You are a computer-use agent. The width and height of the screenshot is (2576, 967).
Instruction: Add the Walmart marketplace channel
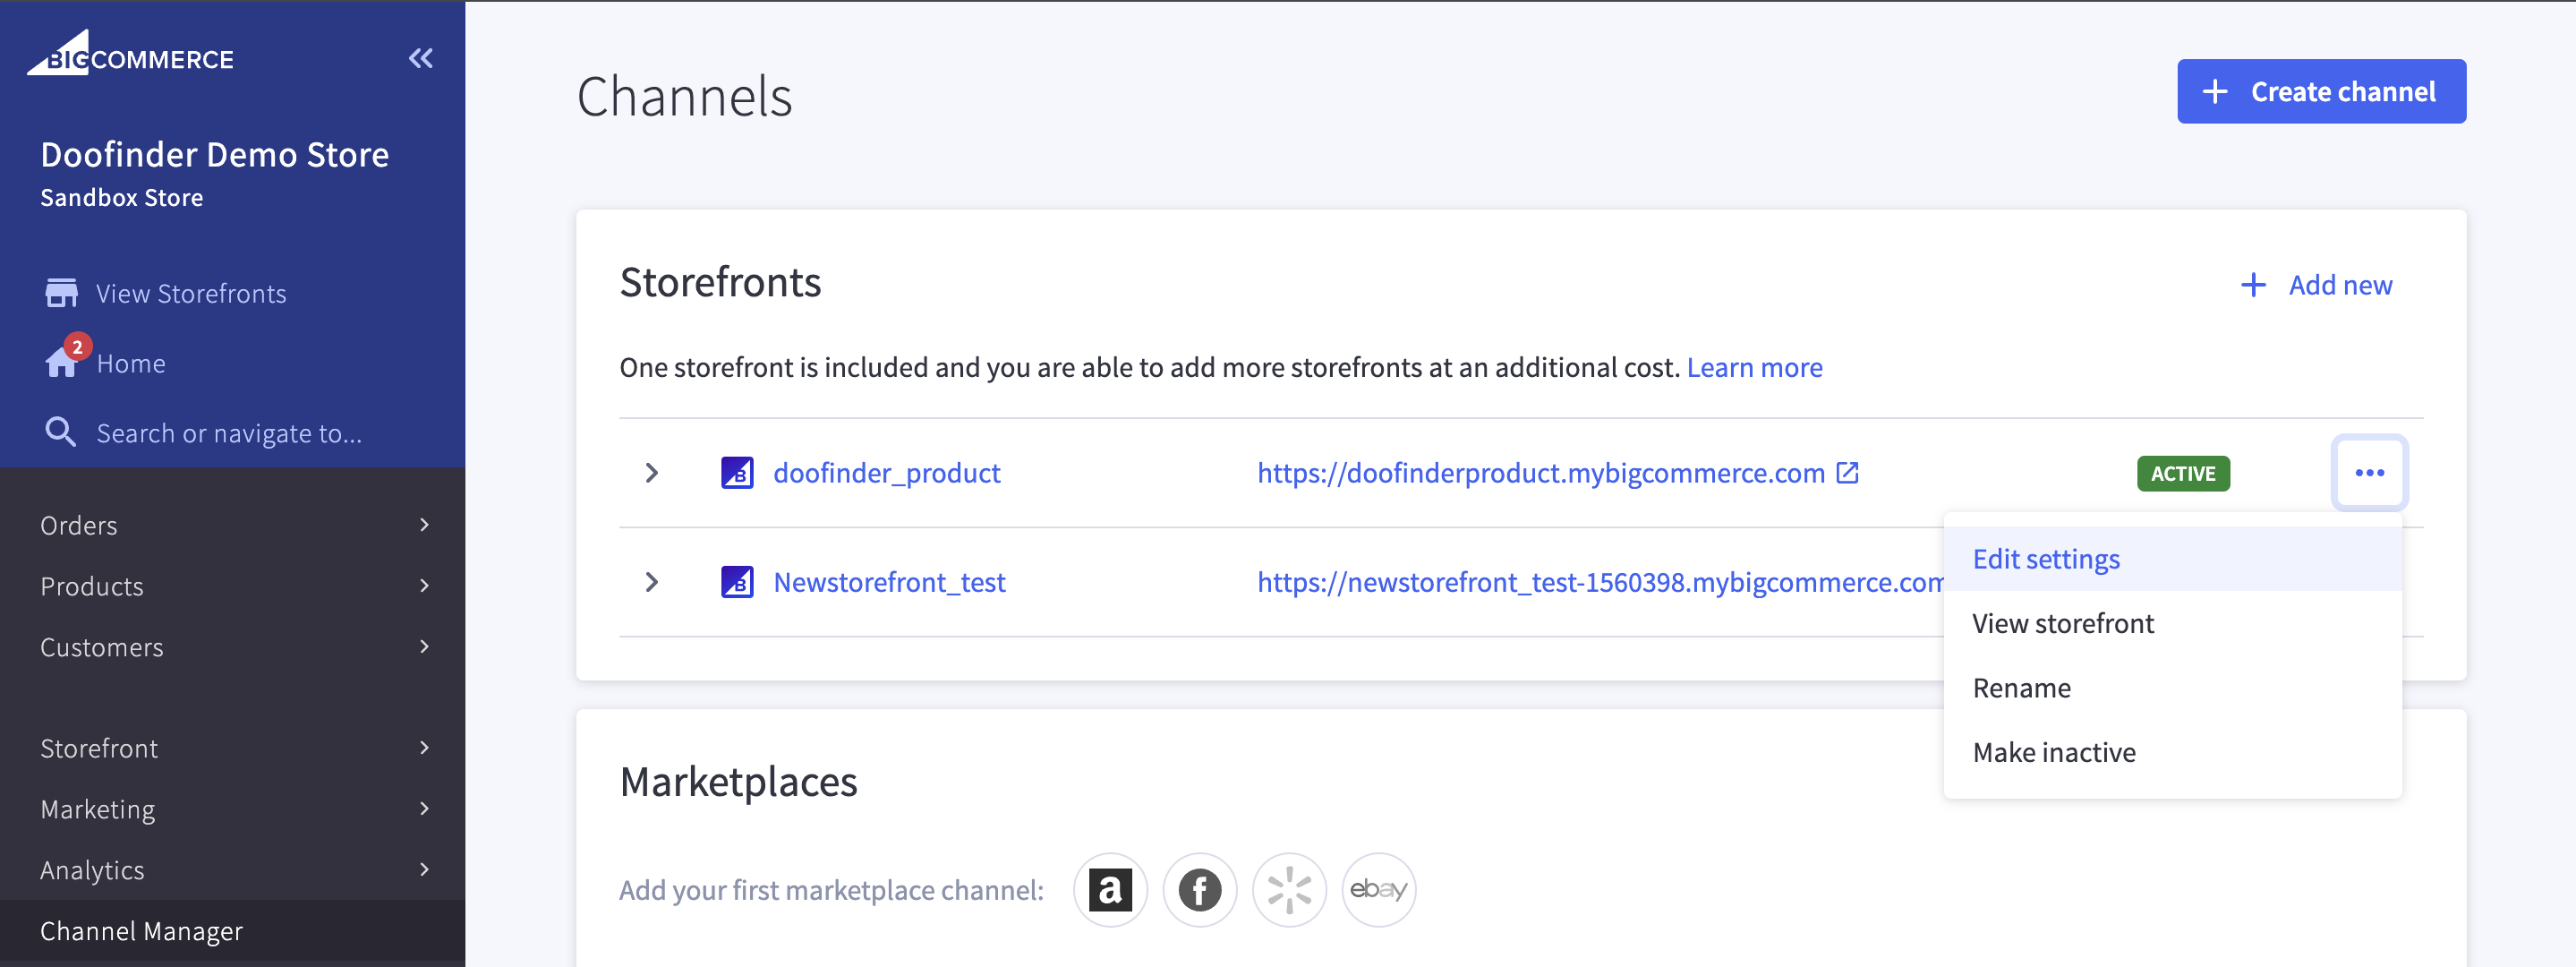click(1289, 889)
